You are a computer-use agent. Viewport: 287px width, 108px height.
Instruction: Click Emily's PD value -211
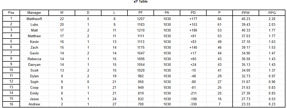[193, 93]
